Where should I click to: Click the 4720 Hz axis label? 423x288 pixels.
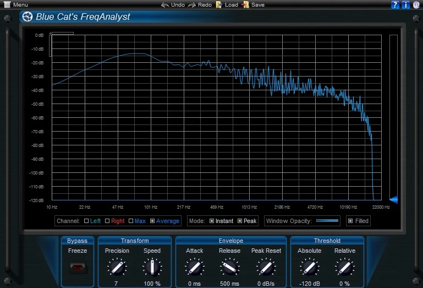[x=315, y=207]
